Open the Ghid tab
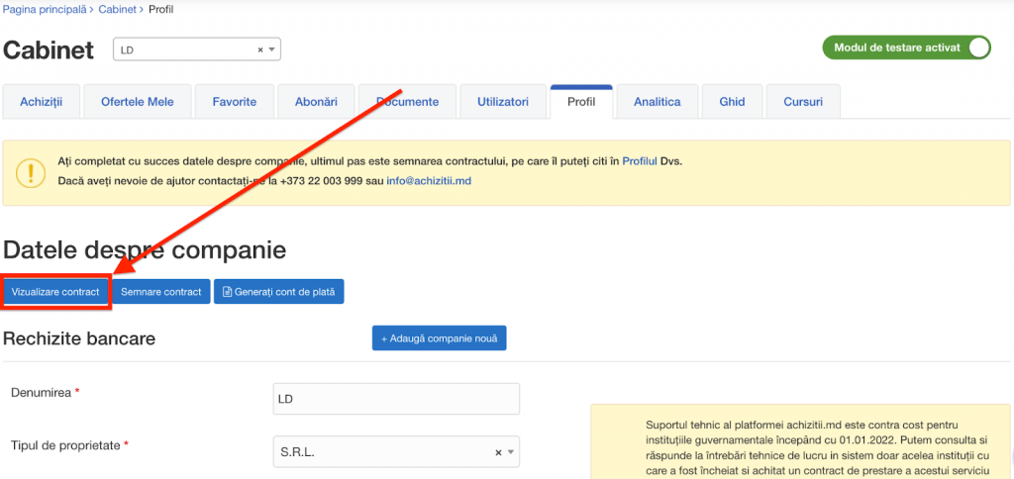The image size is (1014, 479). [732, 102]
